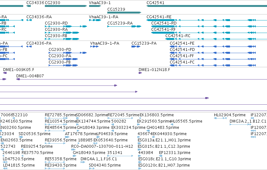Select EST GH18049.5prime

click(89, 153)
